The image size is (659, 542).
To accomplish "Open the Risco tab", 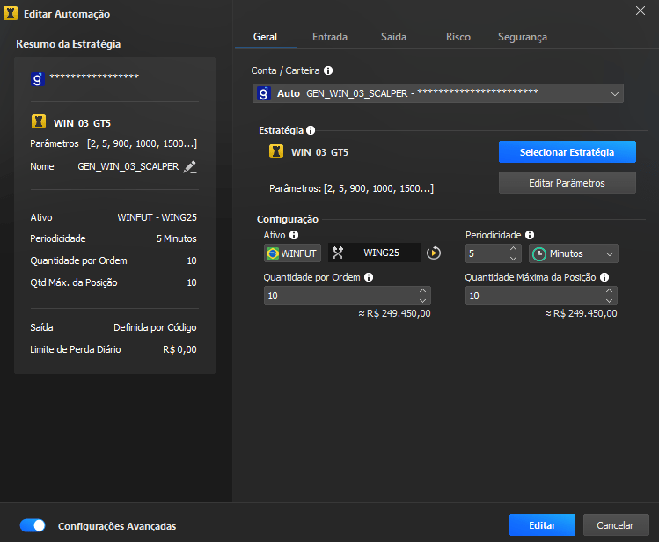I will tap(458, 37).
